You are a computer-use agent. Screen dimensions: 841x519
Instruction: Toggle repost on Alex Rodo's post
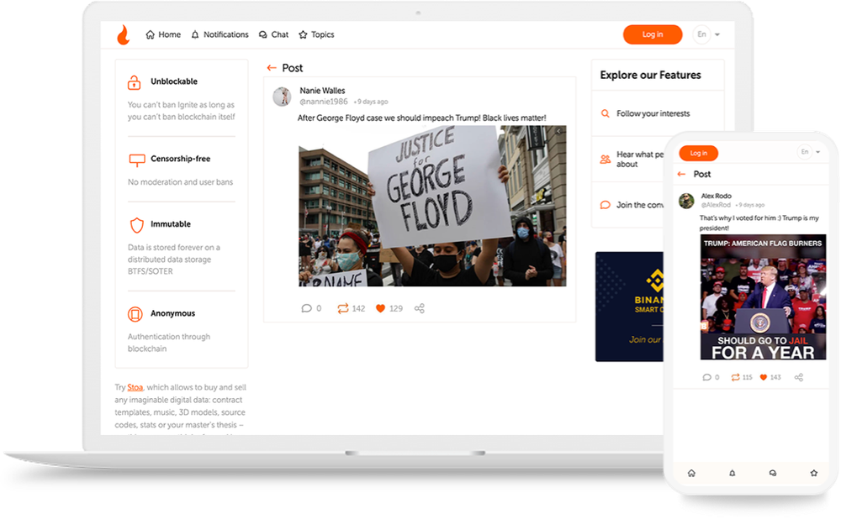(x=735, y=377)
